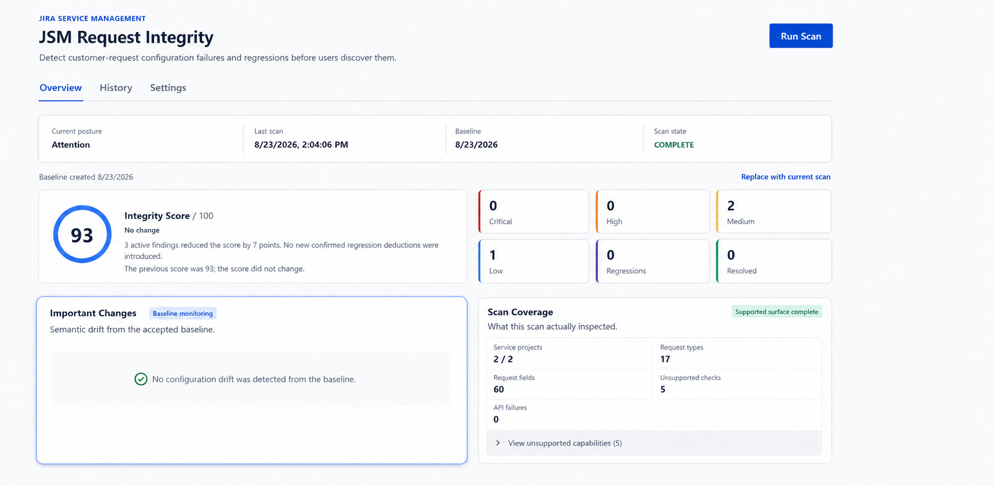
Task: Click the Supported surface complete badge
Action: pyautogui.click(x=777, y=312)
